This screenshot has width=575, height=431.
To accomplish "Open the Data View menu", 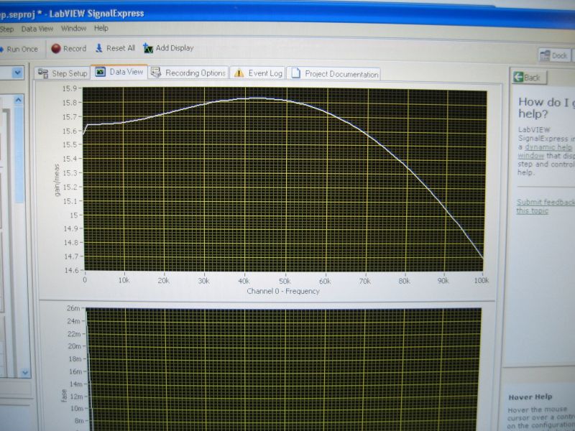I will coord(37,29).
